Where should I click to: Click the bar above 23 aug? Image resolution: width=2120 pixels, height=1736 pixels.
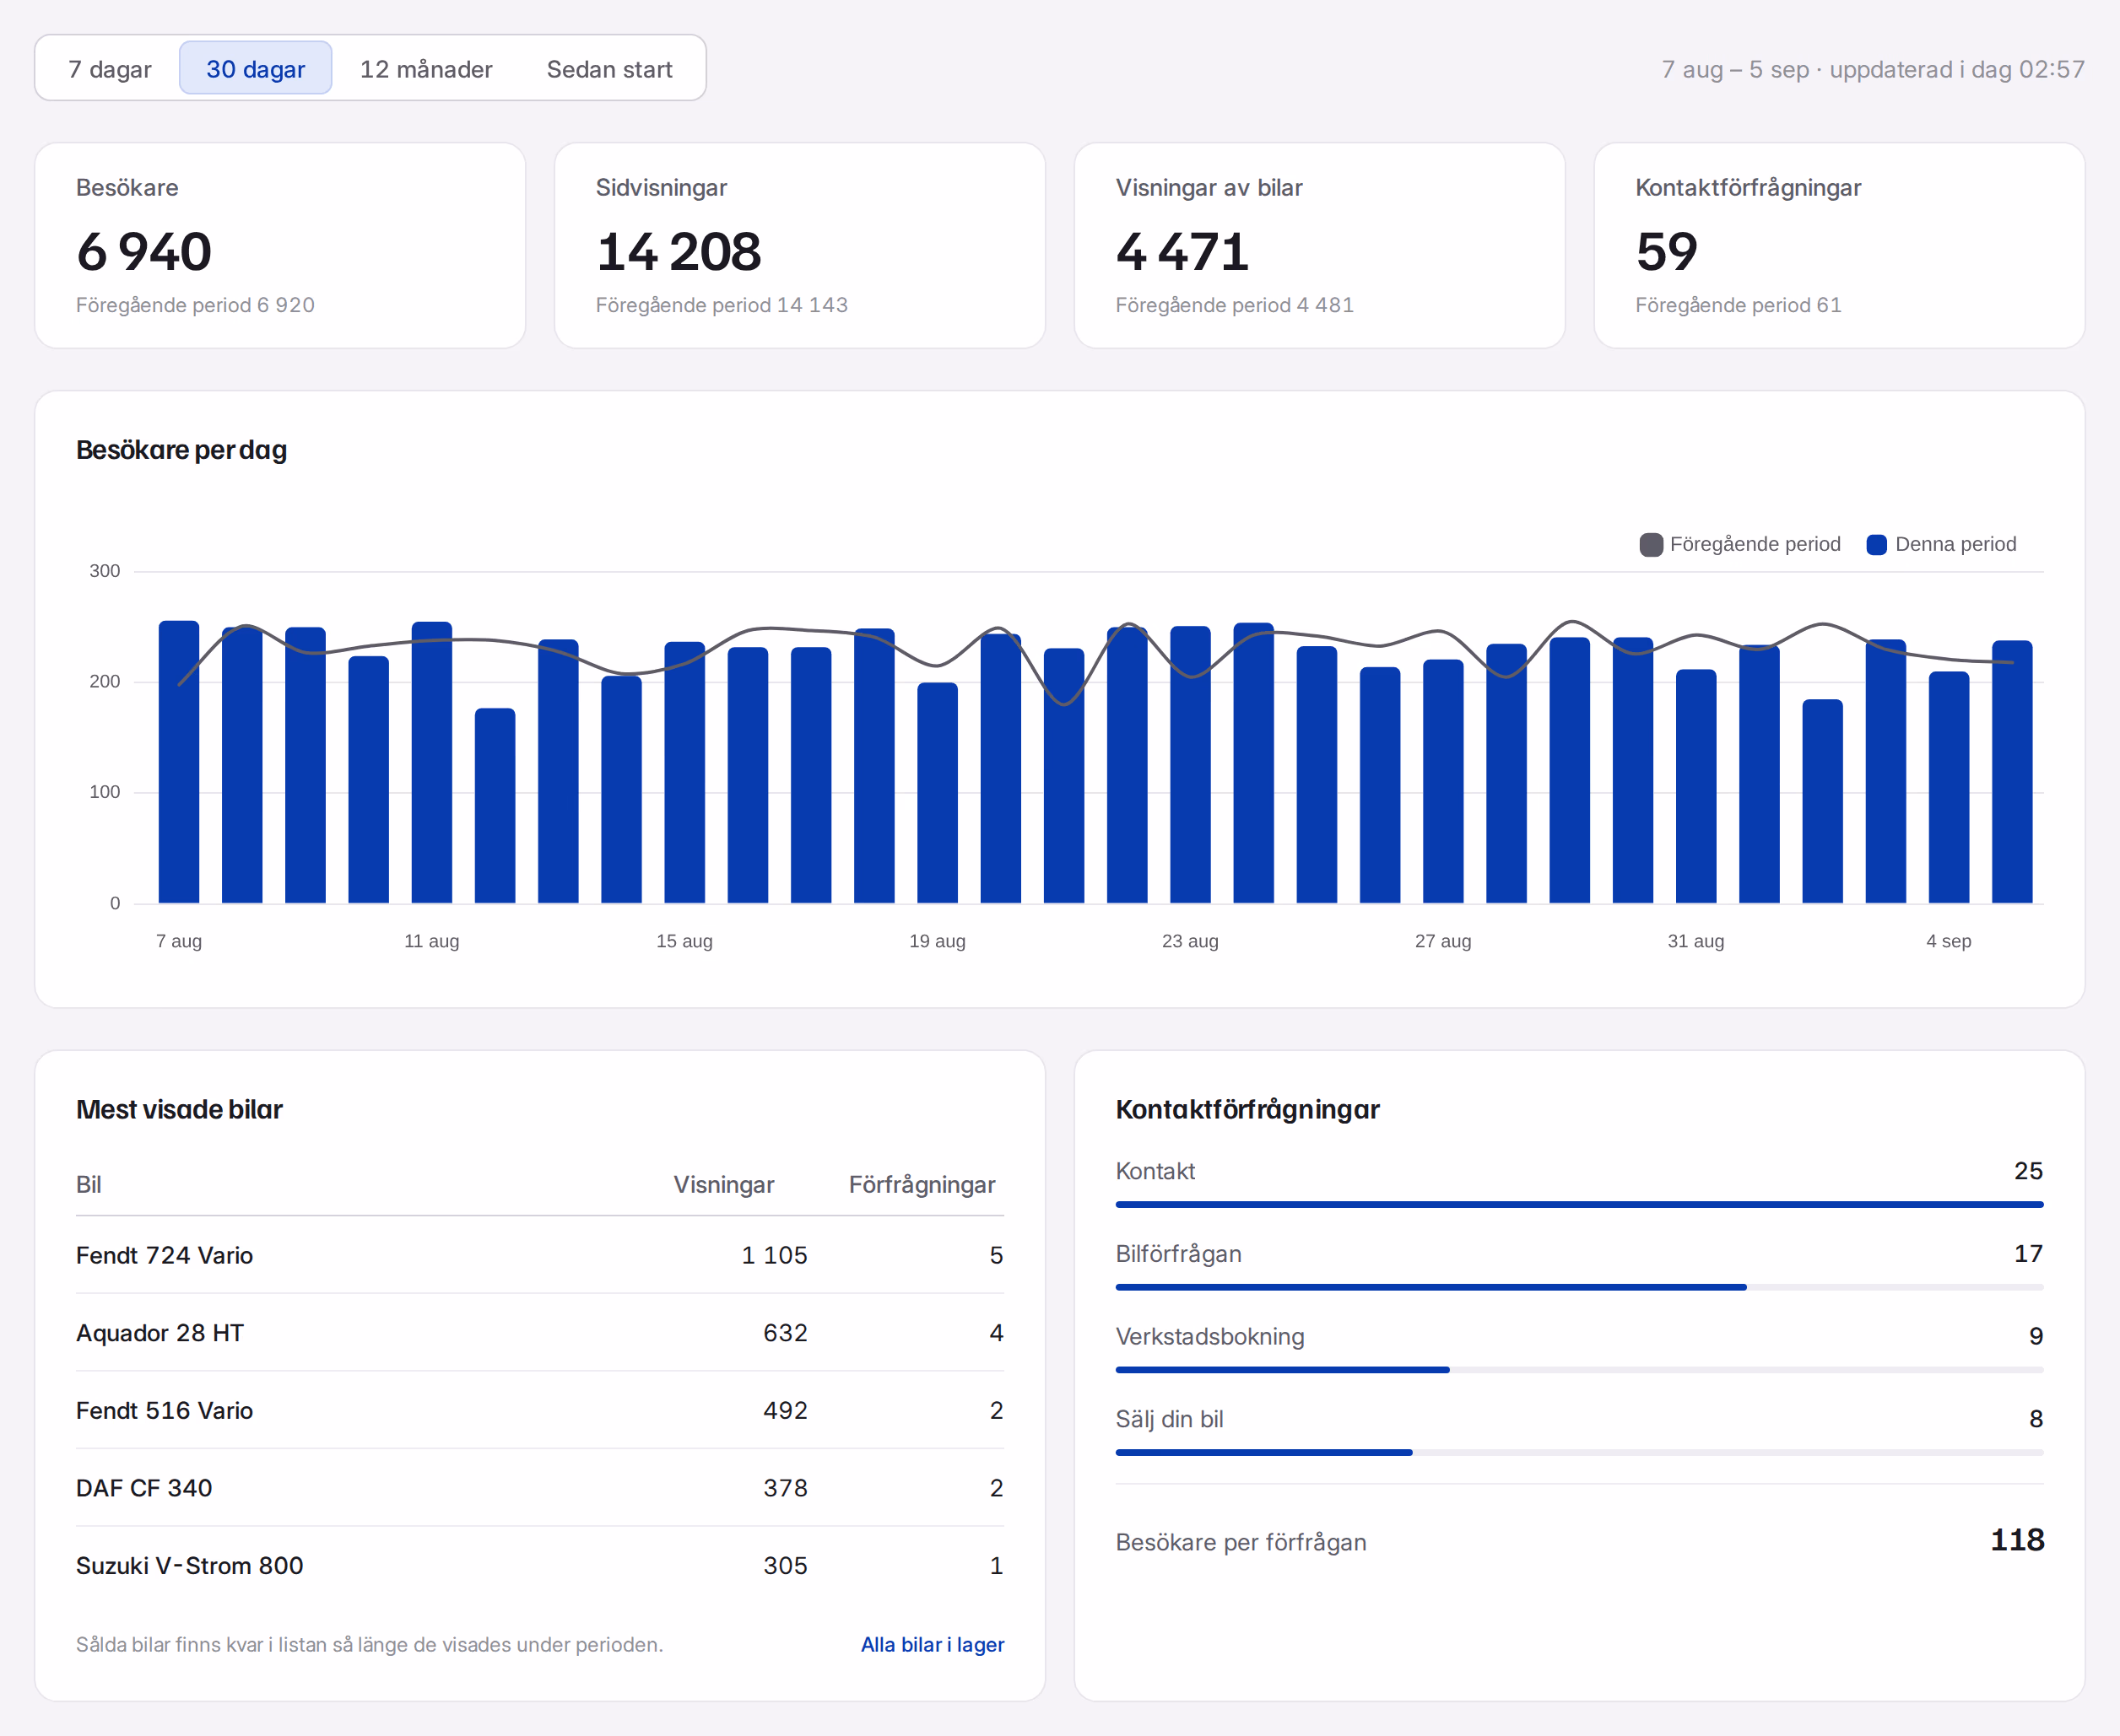pyautogui.click(x=1191, y=764)
